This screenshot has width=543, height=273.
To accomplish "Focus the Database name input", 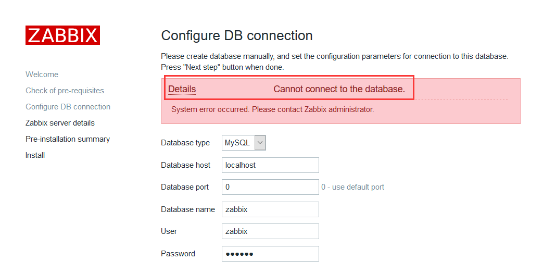I will [x=271, y=209].
